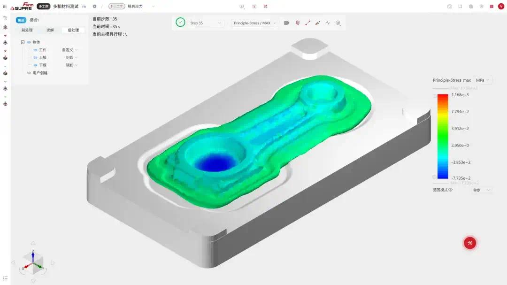This screenshot has height=285, width=507.
Task: Open the list icon at sidebar bottom
Action: pyautogui.click(x=5, y=278)
